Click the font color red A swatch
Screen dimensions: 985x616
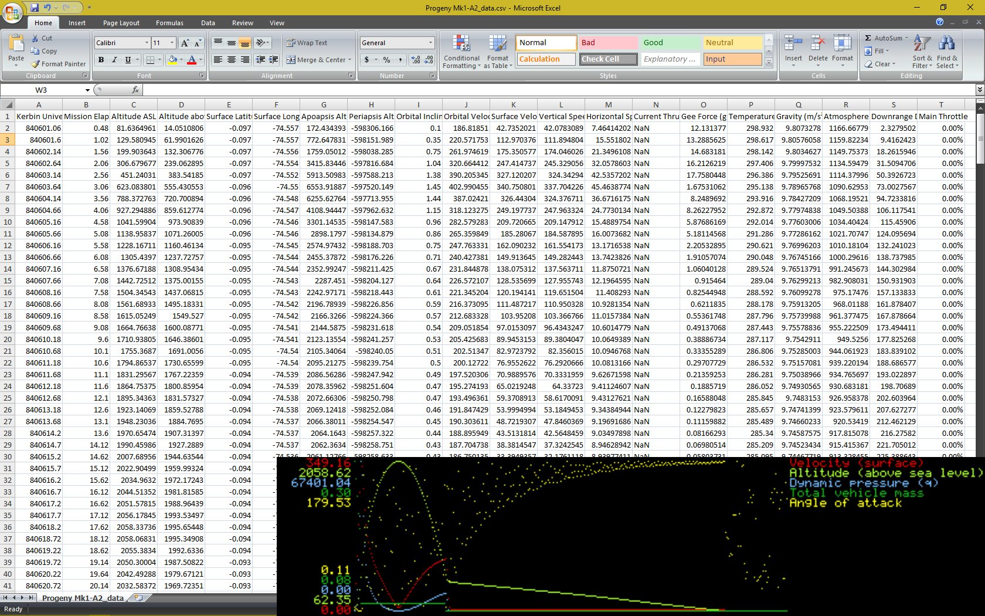click(191, 60)
